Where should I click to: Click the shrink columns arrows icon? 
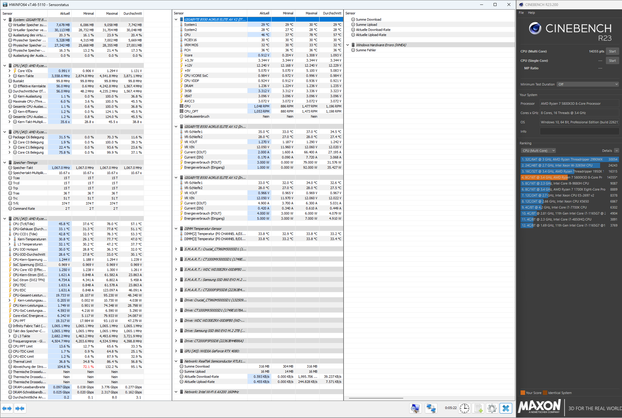tap(20, 408)
